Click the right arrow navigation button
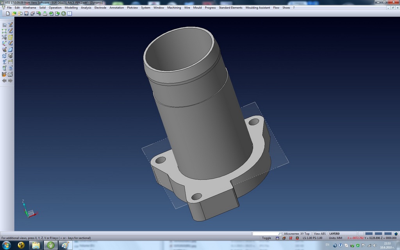The image size is (400, 250). [x=11, y=80]
